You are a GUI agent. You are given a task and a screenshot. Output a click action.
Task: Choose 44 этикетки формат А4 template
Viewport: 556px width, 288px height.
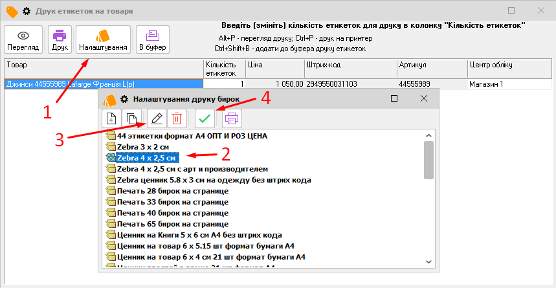click(x=192, y=136)
